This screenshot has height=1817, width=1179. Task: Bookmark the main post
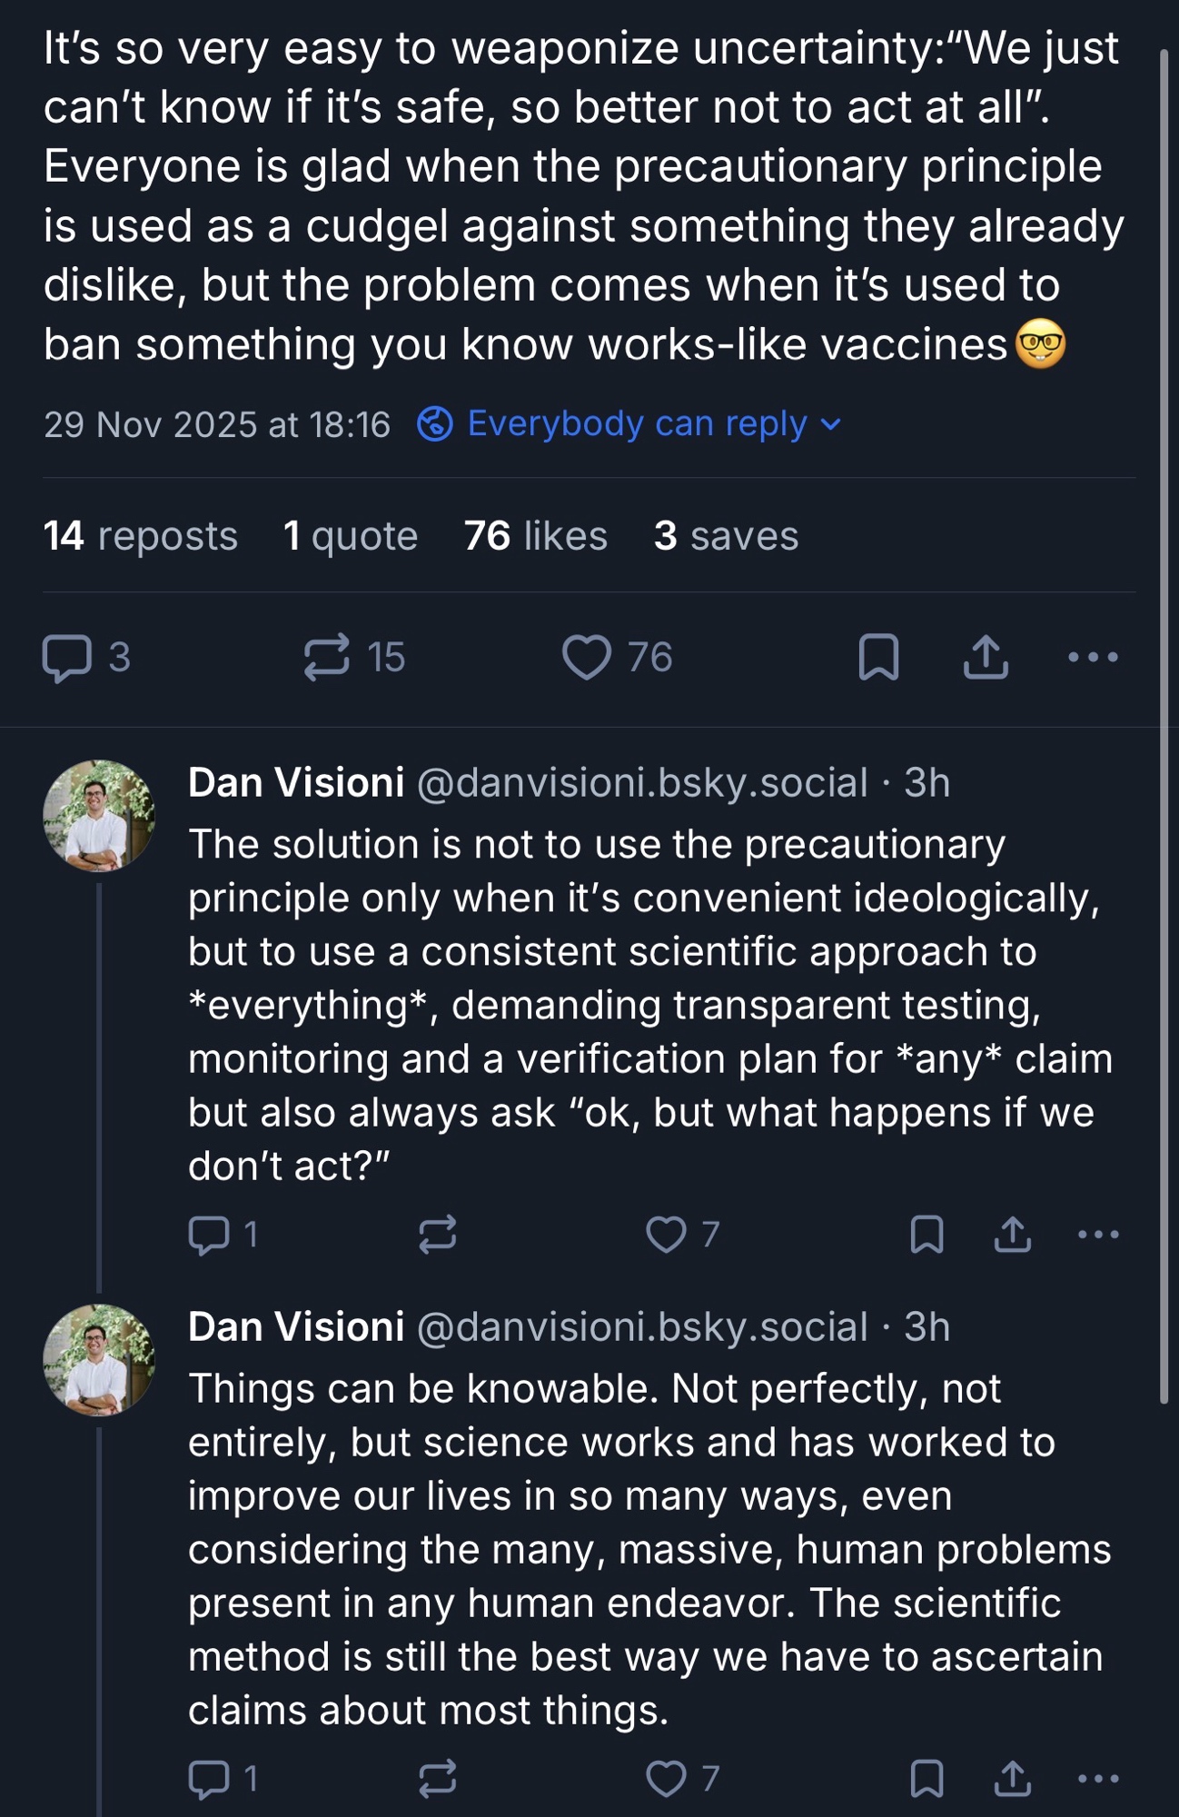click(878, 657)
